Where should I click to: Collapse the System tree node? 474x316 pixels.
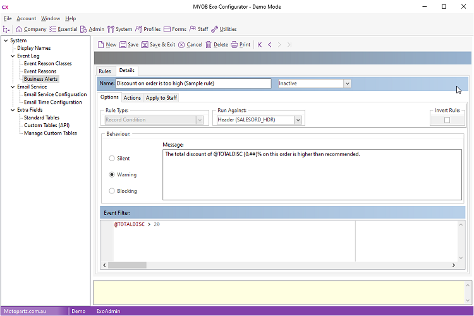coord(6,40)
